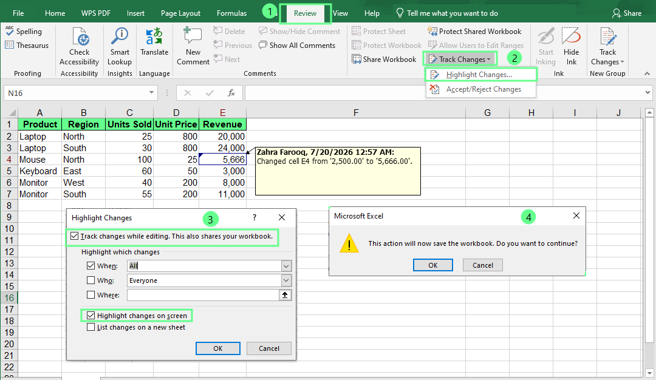The width and height of the screenshot is (656, 380).
Task: Click Show All Comments
Action: 296,45
